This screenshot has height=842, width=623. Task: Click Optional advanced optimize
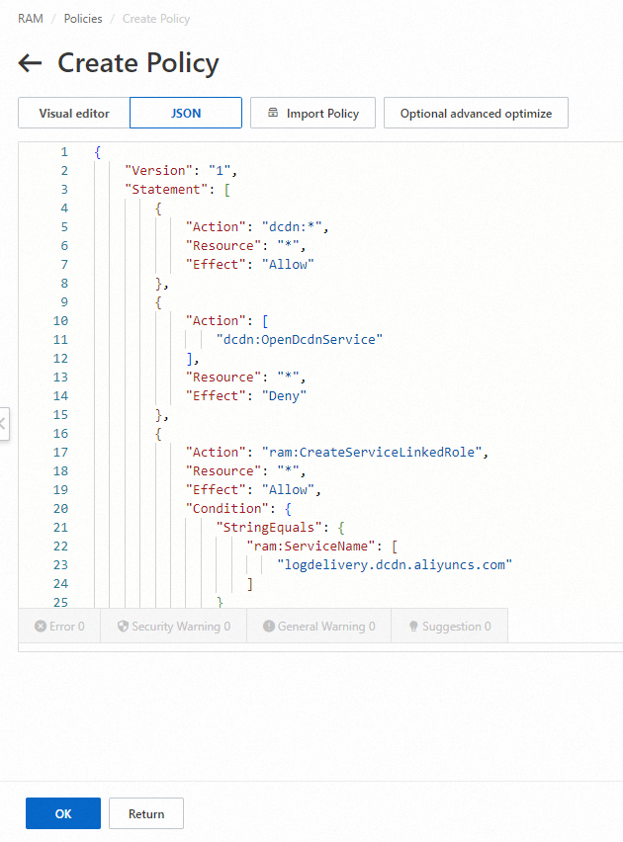[476, 112]
